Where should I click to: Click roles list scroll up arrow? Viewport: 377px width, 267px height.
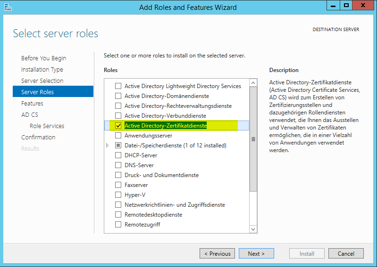253,83
